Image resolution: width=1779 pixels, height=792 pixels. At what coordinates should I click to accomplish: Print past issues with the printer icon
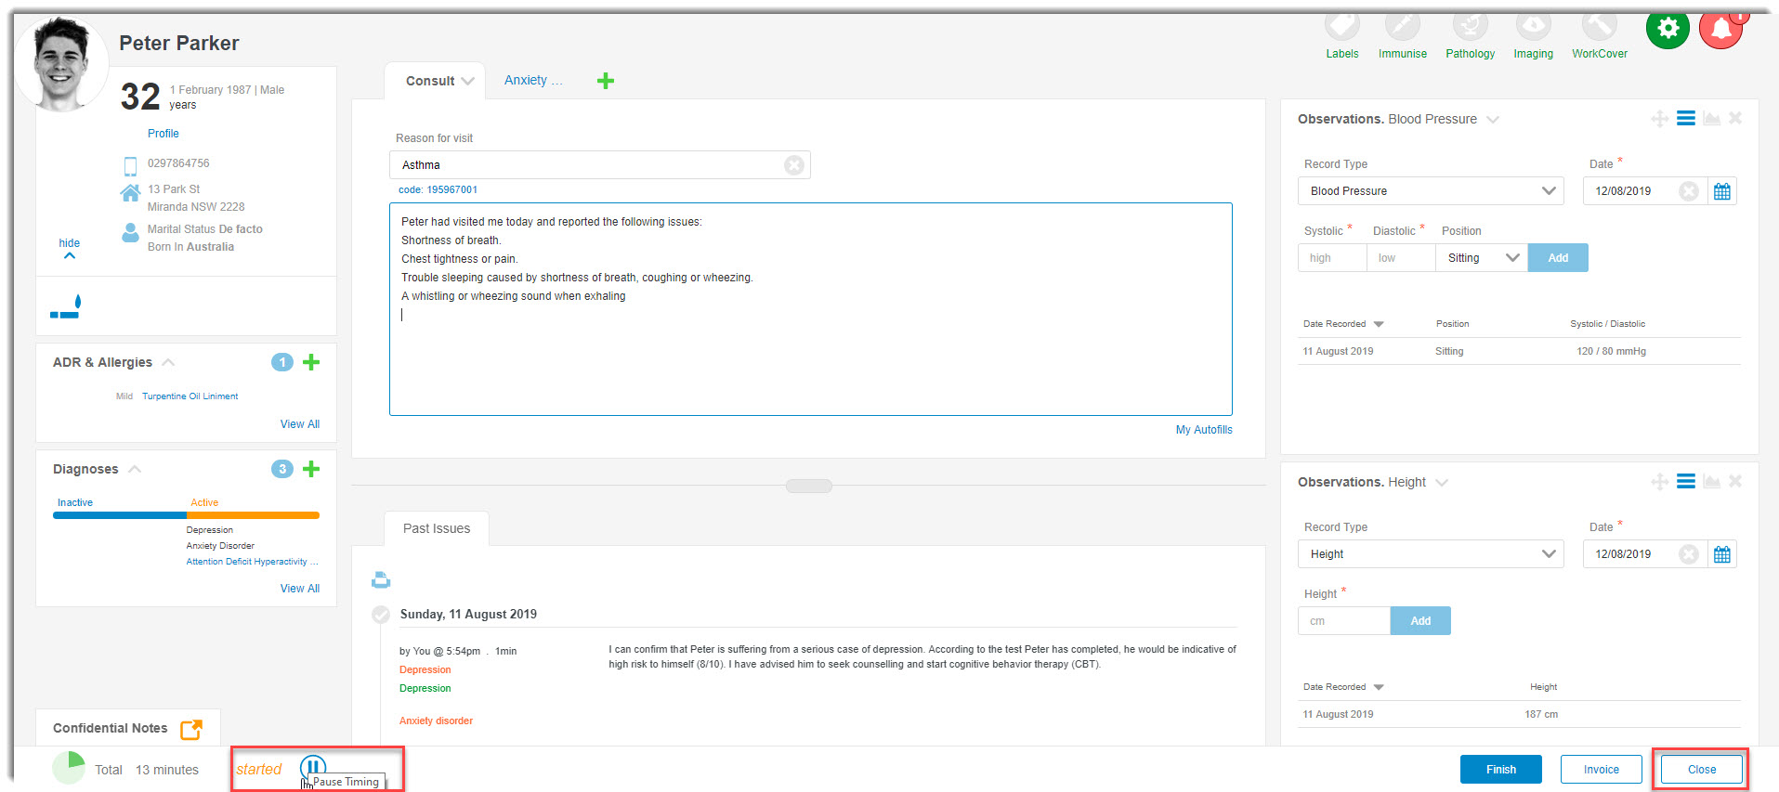tap(381, 580)
